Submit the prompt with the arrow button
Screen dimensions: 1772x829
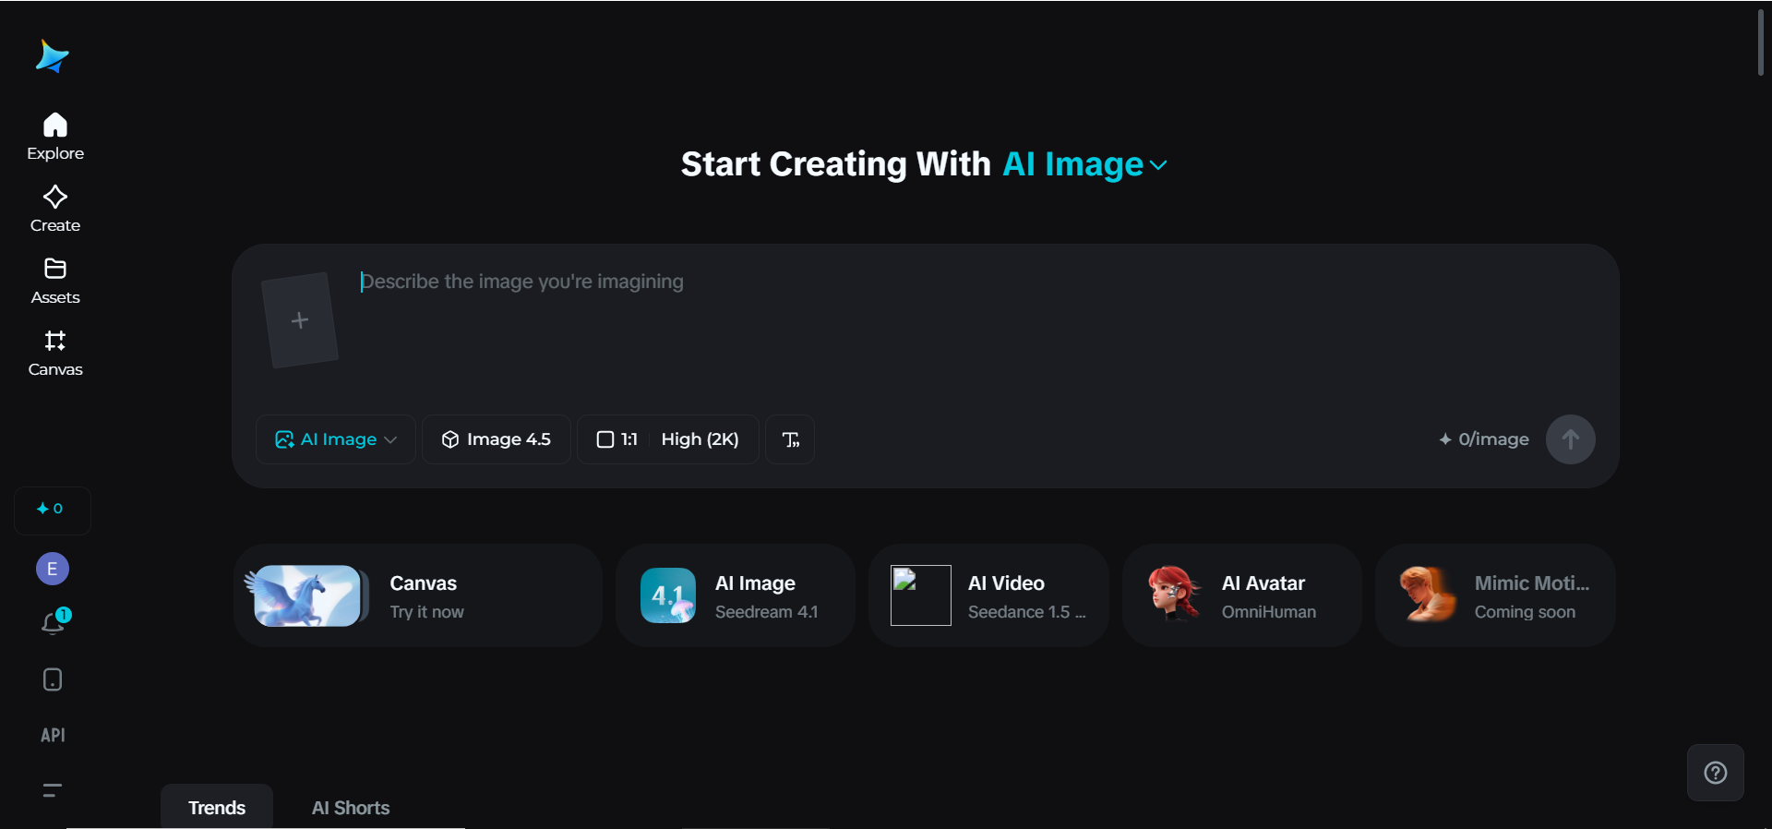coord(1570,439)
